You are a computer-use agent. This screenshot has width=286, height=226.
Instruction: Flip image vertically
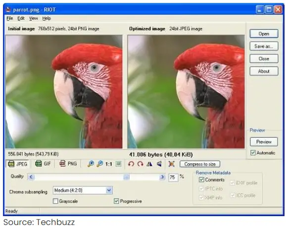point(159,164)
